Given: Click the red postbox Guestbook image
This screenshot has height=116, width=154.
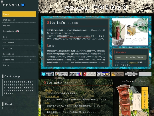Looking at the screenshot, I should click(124, 100).
